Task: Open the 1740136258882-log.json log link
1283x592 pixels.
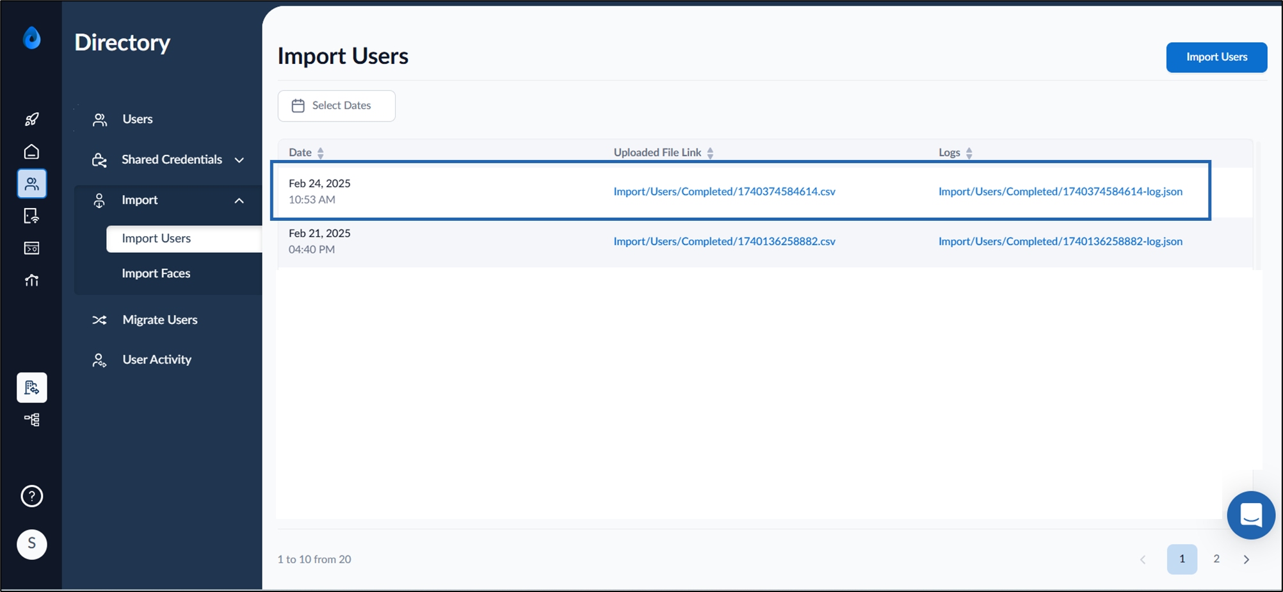Action: pyautogui.click(x=1060, y=241)
